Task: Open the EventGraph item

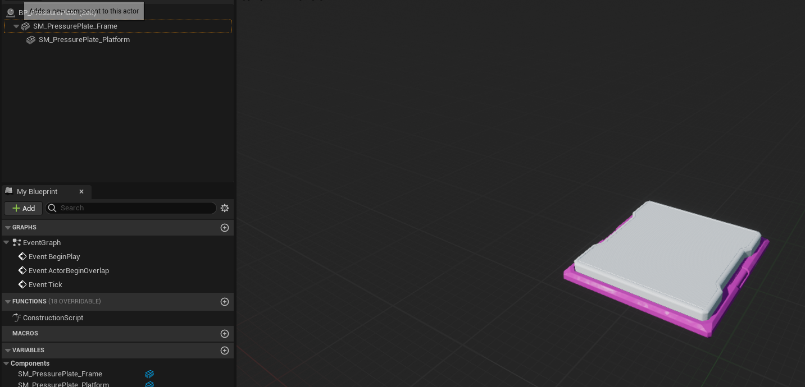Action: (42, 243)
